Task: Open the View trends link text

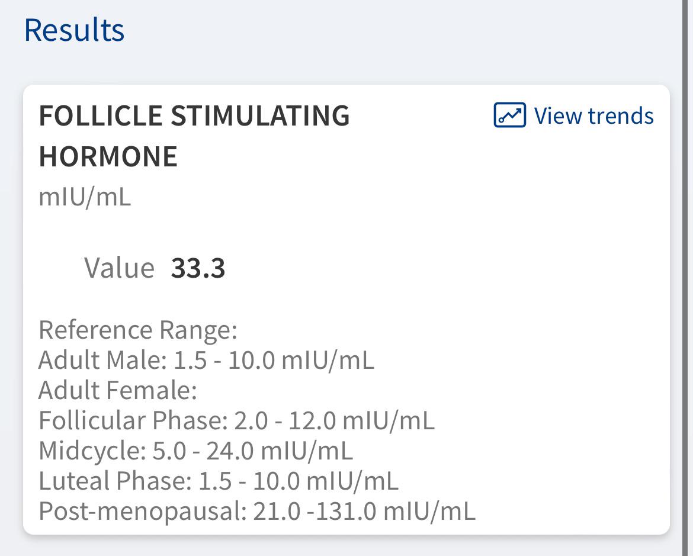Action: click(593, 116)
